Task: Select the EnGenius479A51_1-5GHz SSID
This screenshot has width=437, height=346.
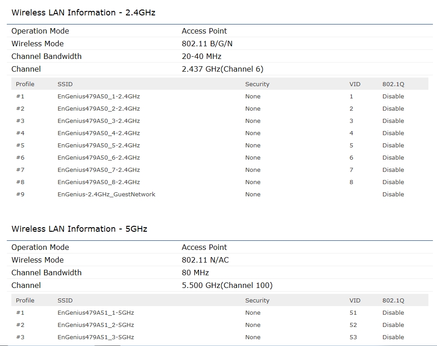Action: 96,313
